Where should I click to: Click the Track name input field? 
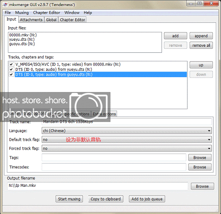126,122
